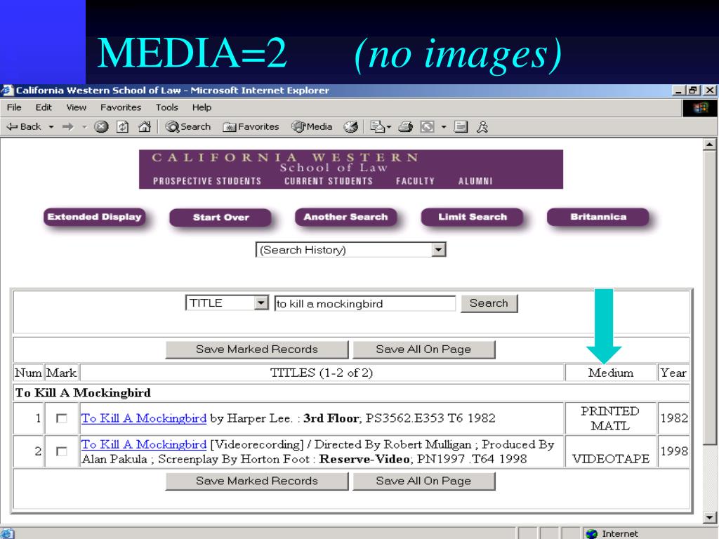The image size is (719, 539).
Task: Open the Favorites toolbar button
Action: pos(251,126)
